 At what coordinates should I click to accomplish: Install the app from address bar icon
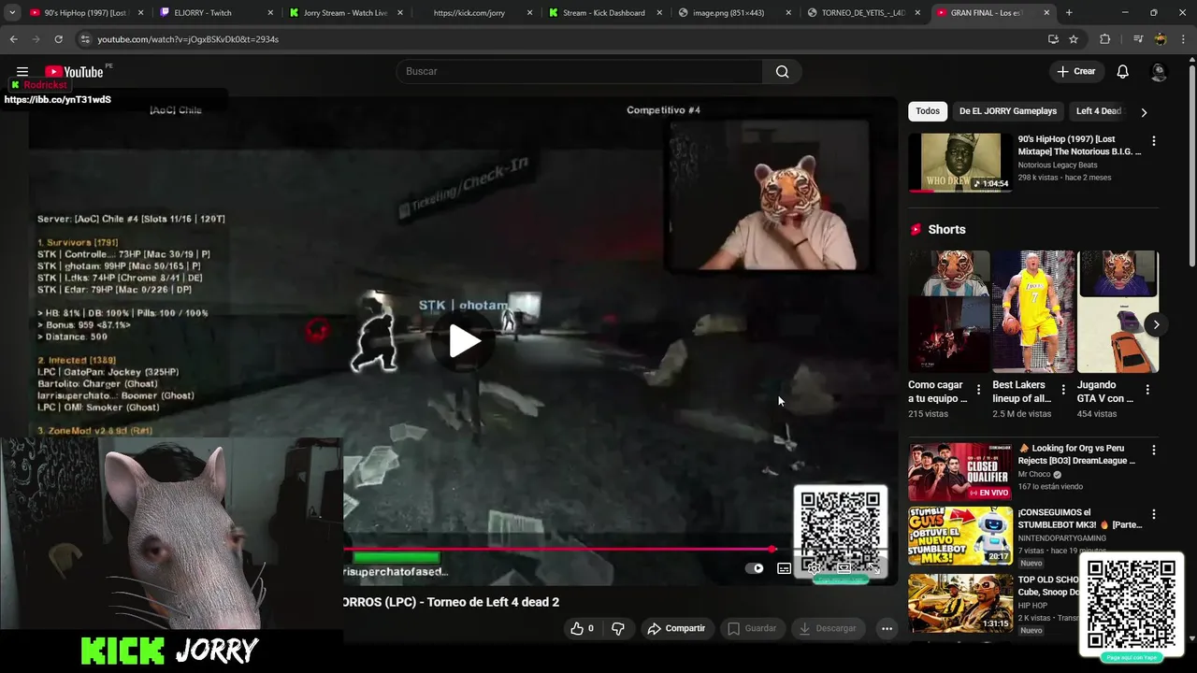click(x=1053, y=39)
